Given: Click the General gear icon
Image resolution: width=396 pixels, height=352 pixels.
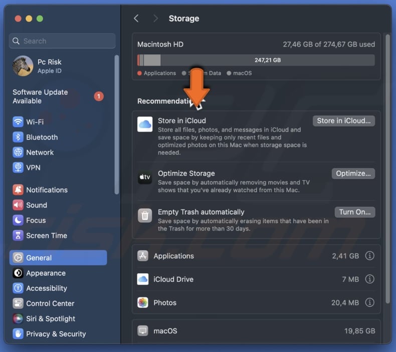Looking at the screenshot, I should click(x=18, y=258).
